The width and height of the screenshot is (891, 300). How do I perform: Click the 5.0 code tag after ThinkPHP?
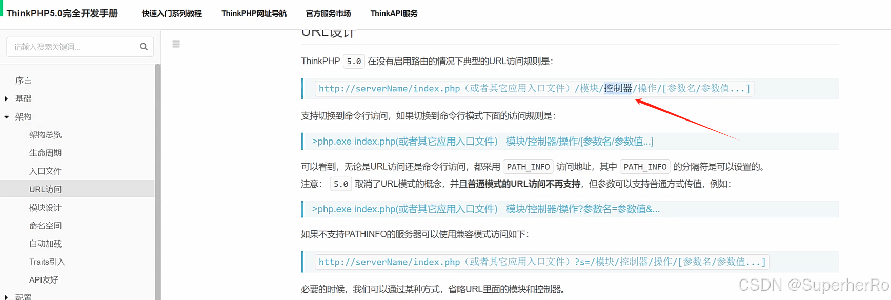point(354,61)
